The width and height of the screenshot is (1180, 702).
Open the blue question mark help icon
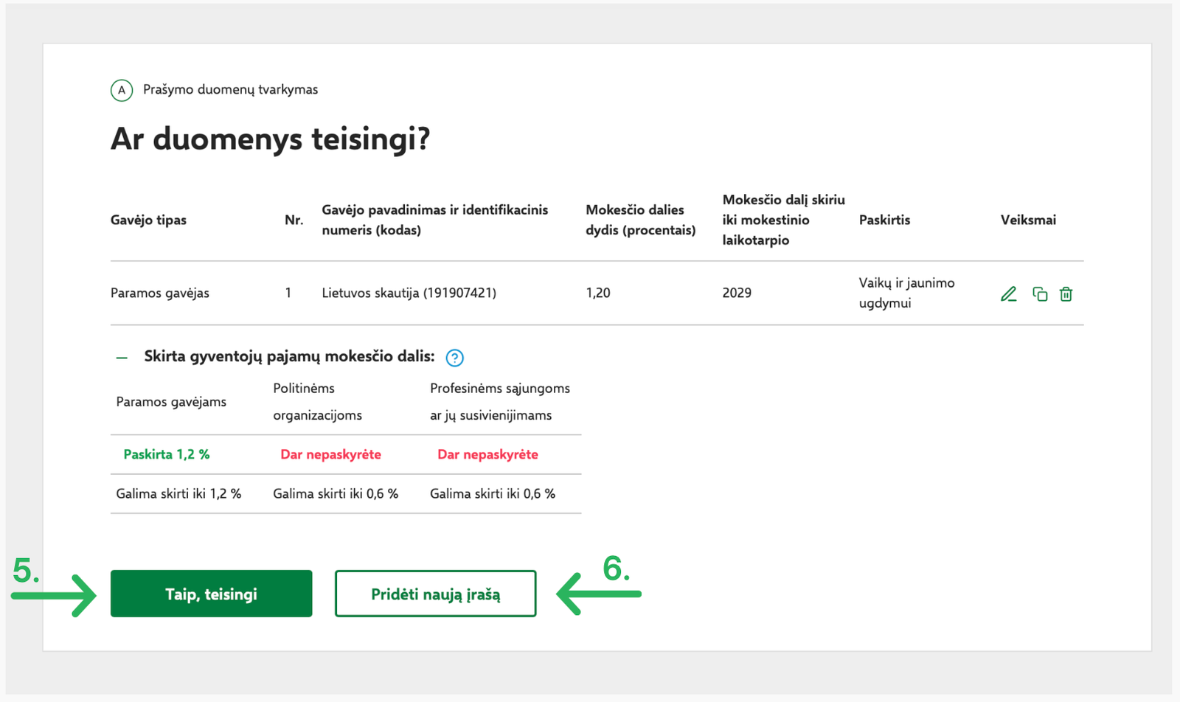[454, 358]
